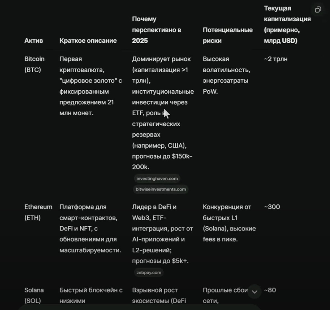Select the Ethereum (ETH) asset cell
The image size is (330, 310).
[x=38, y=212]
